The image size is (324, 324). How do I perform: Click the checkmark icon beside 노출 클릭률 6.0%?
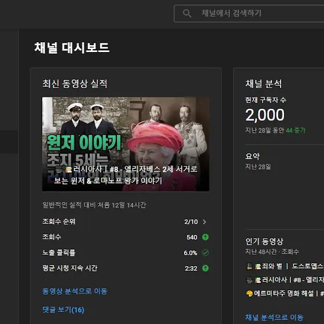205,252
